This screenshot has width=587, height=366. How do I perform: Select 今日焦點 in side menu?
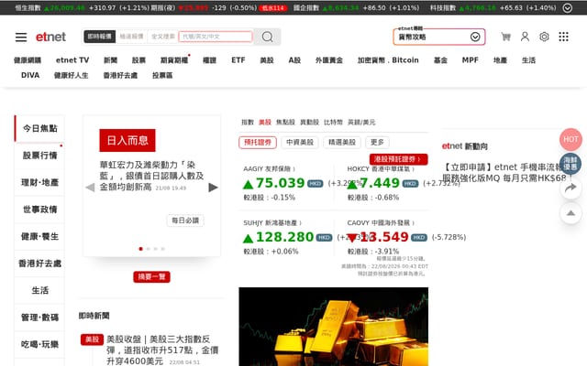39,128
